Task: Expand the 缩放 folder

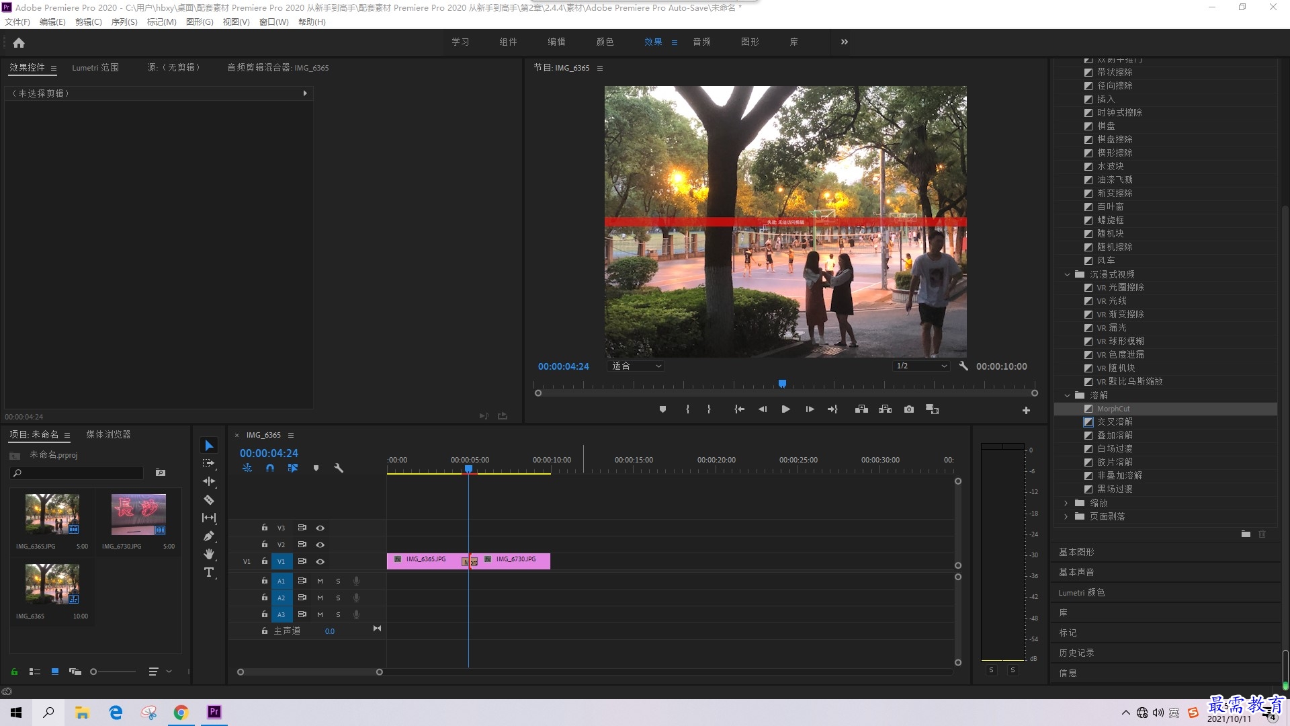Action: click(x=1066, y=503)
